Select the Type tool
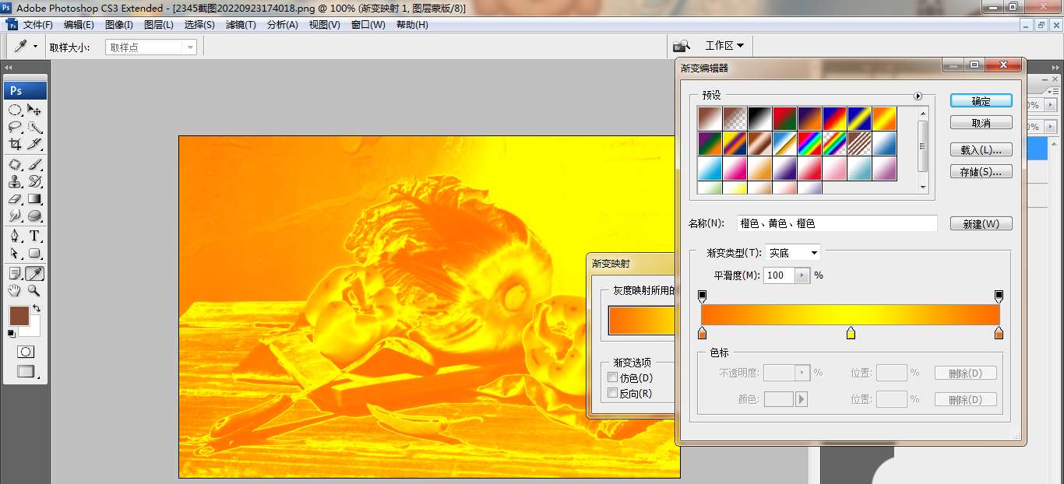This screenshot has width=1064, height=484. point(35,236)
